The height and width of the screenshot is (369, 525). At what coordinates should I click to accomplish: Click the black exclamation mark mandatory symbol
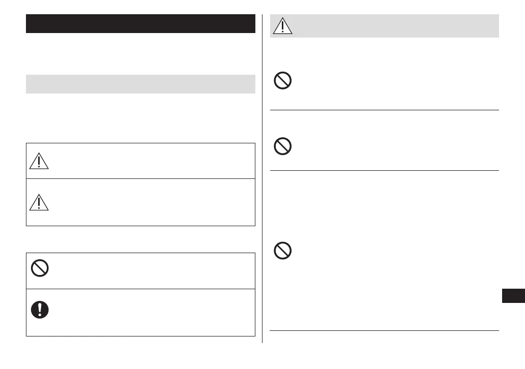pos(39,310)
